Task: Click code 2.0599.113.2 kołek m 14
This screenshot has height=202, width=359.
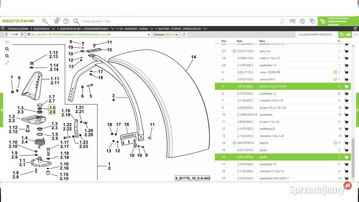Action: tap(245, 58)
